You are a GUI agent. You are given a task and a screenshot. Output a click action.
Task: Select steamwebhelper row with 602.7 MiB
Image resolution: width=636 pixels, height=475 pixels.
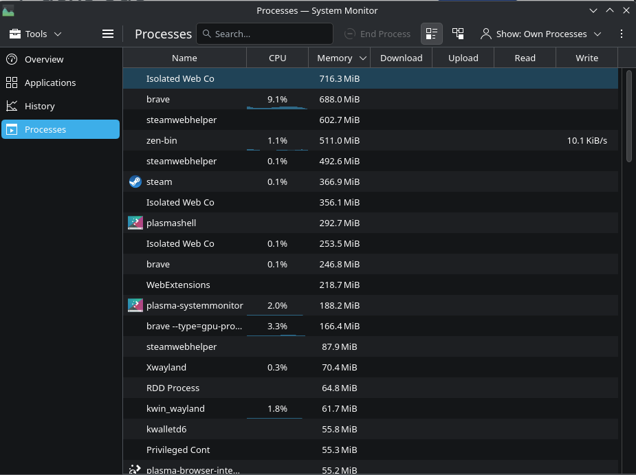click(x=371, y=120)
